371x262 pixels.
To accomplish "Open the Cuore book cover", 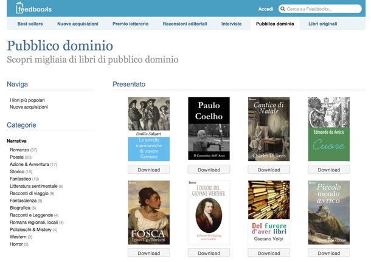I will pyautogui.click(x=329, y=129).
